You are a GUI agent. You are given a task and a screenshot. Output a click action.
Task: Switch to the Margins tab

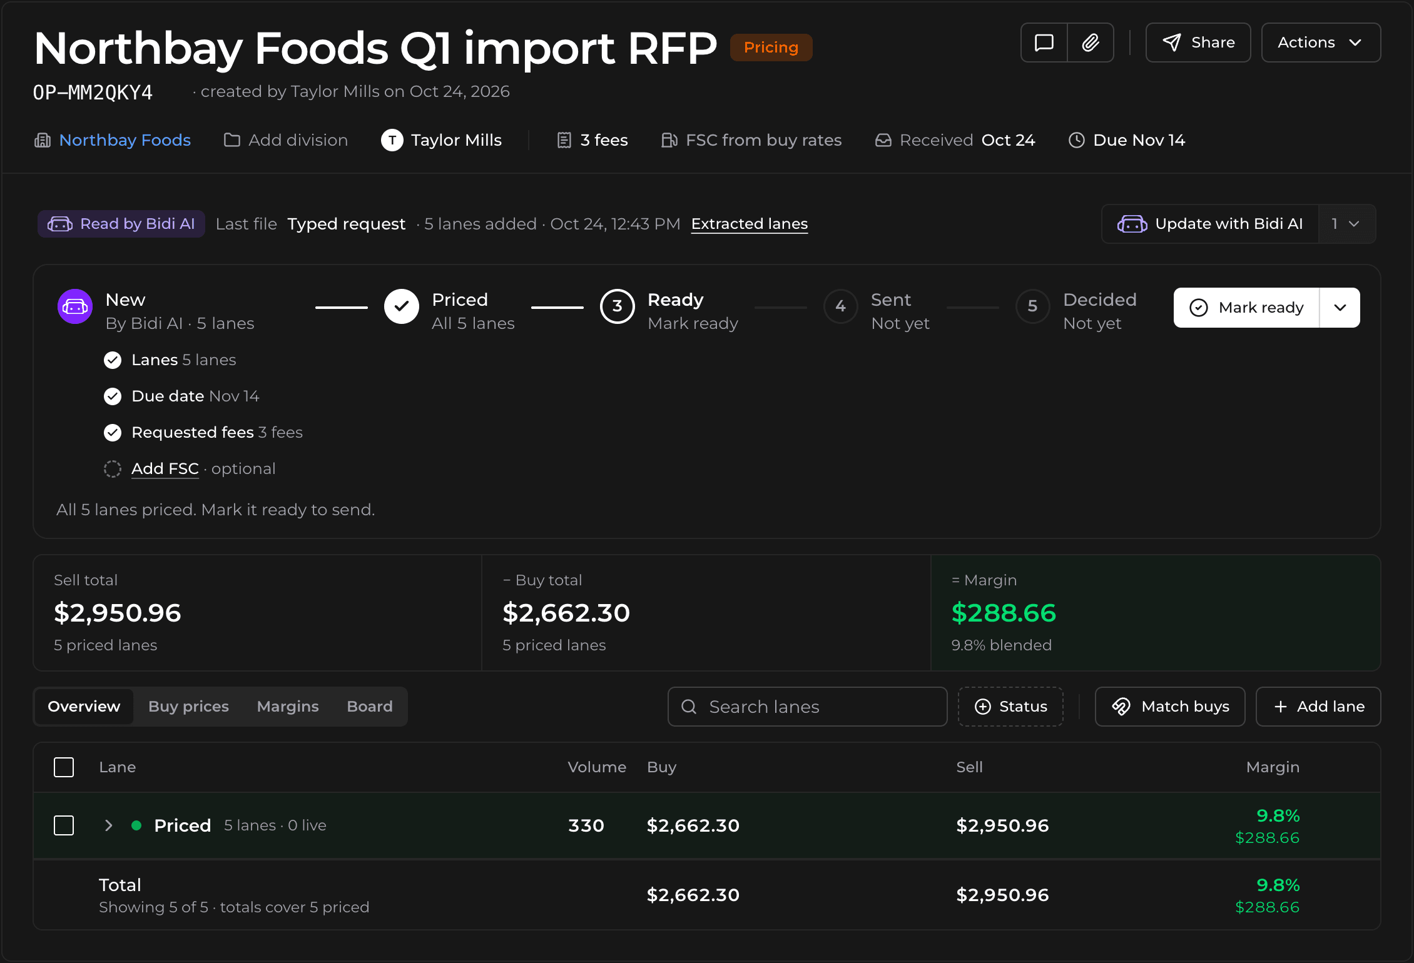click(x=288, y=707)
